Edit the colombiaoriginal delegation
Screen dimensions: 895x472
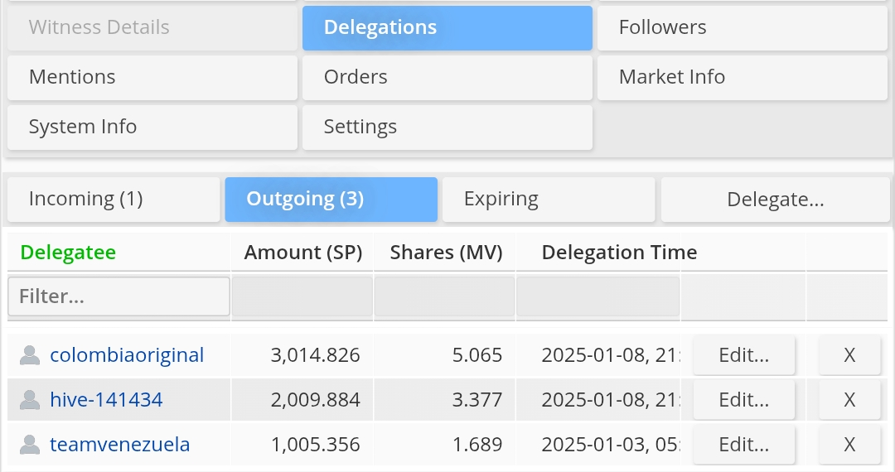pos(743,355)
